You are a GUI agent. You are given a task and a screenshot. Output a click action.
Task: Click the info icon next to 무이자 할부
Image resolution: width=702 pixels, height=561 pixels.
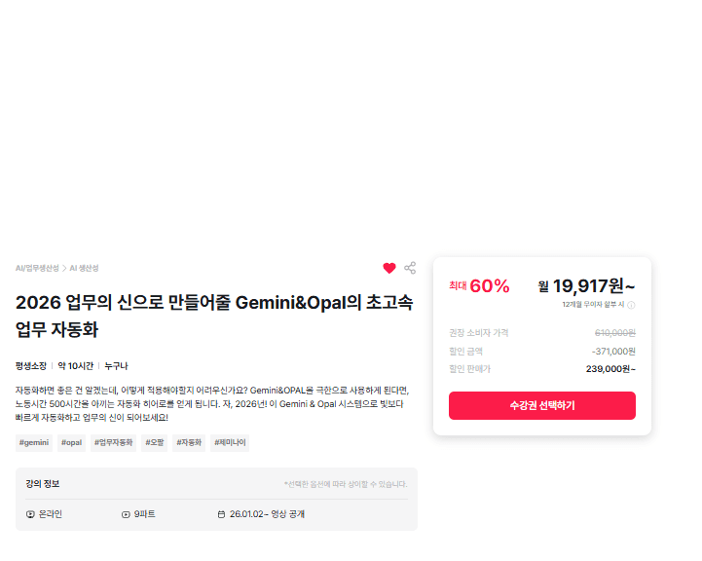(x=631, y=305)
